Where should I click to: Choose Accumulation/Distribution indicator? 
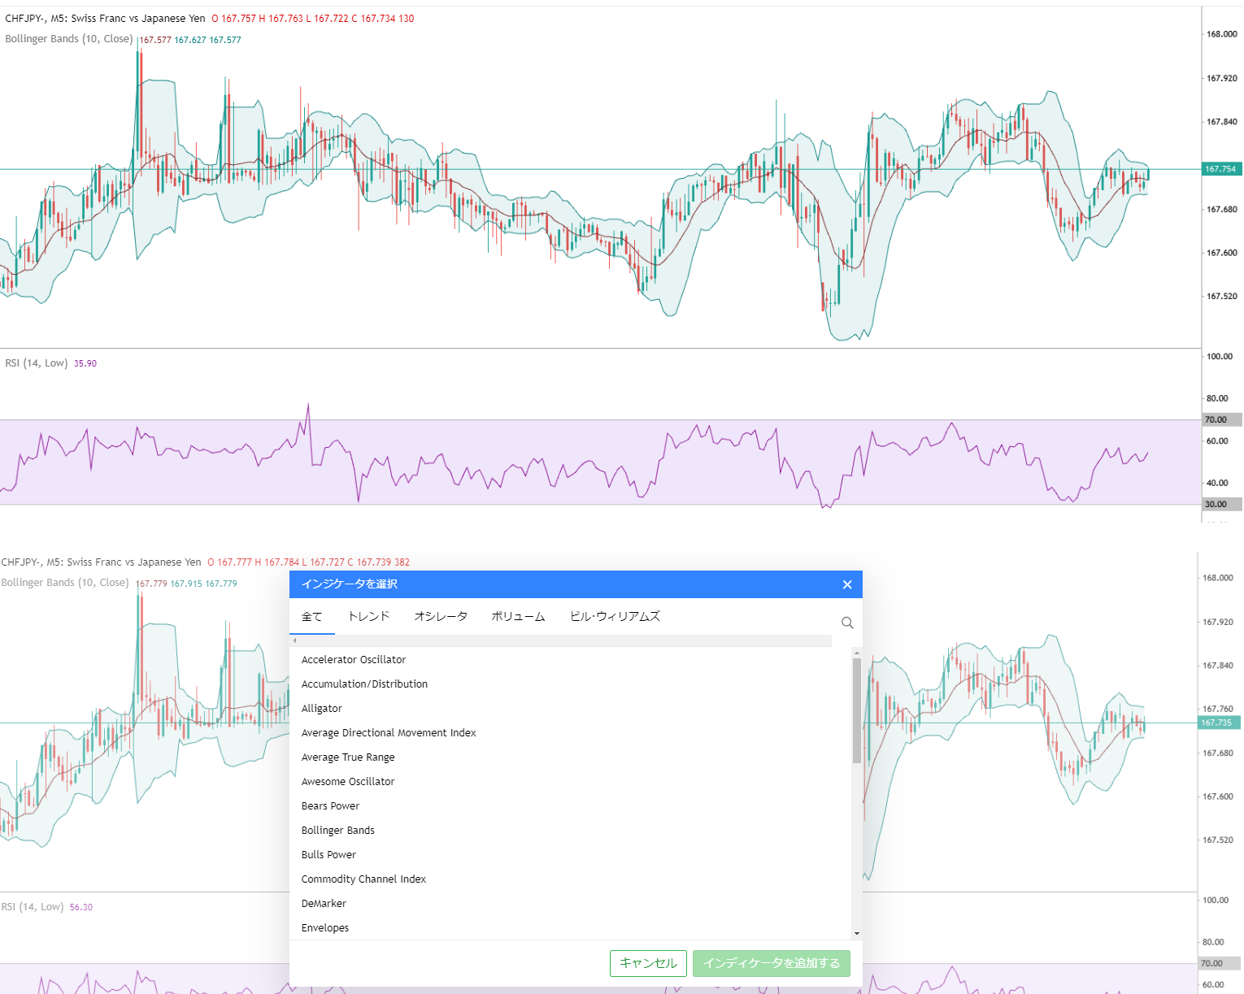570,684
